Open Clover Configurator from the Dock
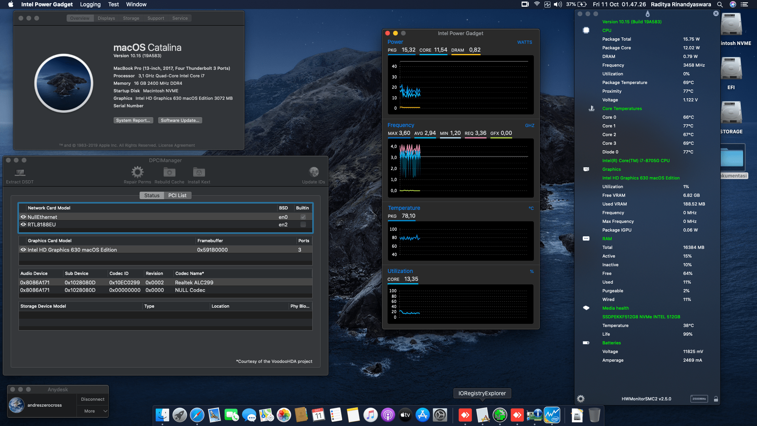 click(x=500, y=415)
